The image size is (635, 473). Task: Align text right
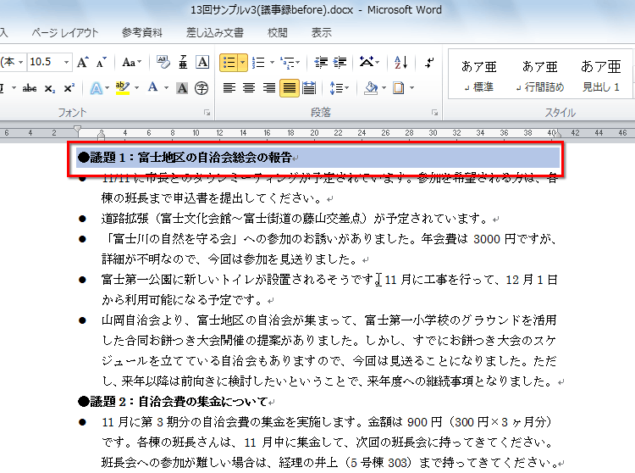269,88
